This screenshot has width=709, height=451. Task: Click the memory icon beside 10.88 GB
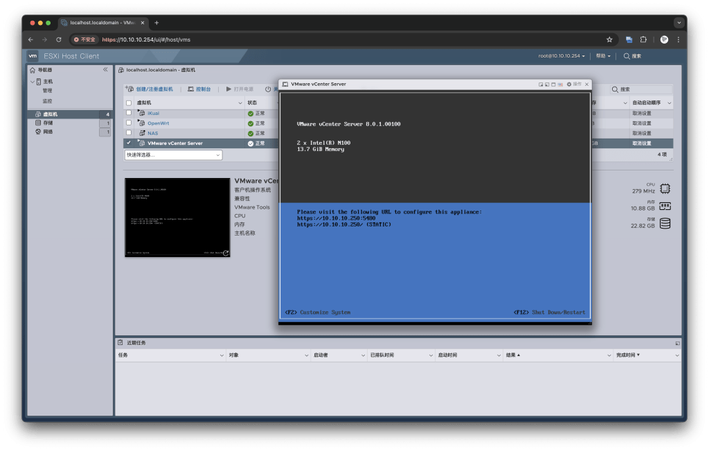(665, 206)
